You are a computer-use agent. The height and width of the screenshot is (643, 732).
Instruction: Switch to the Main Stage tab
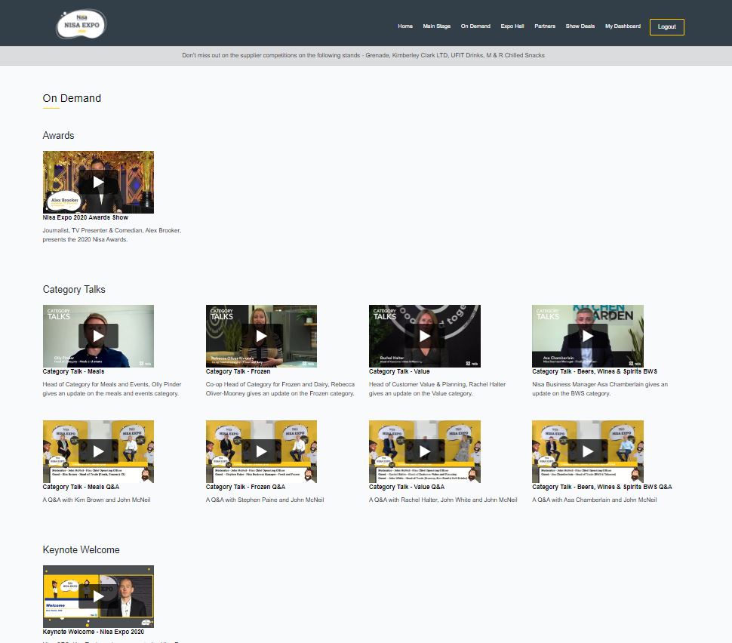[436, 26]
